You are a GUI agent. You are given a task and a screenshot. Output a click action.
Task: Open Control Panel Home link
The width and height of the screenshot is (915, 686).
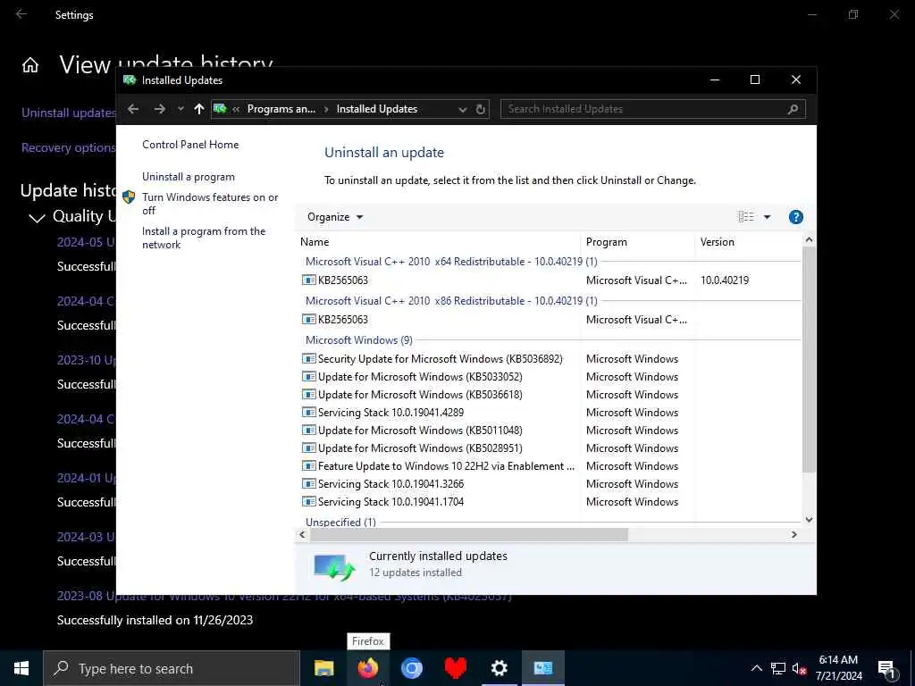pos(190,145)
